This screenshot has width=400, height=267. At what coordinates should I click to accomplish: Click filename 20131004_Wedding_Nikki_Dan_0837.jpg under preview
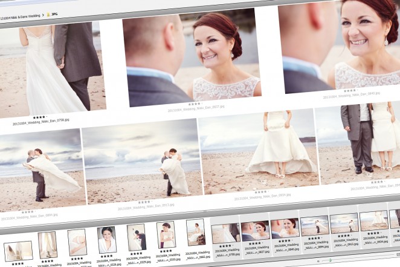(x=196, y=108)
